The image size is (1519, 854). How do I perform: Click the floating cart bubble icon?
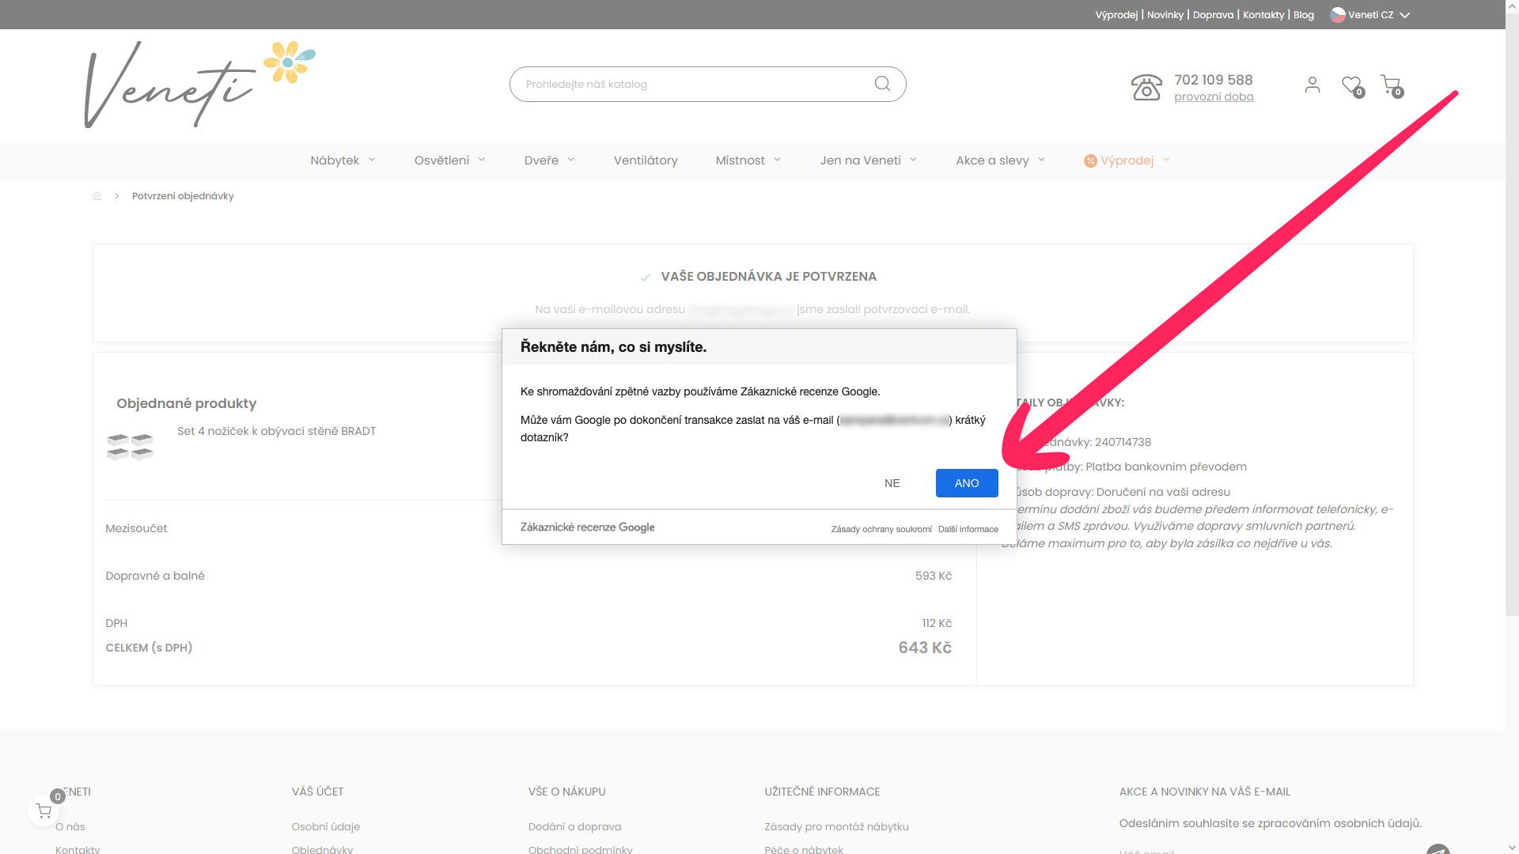point(44,811)
